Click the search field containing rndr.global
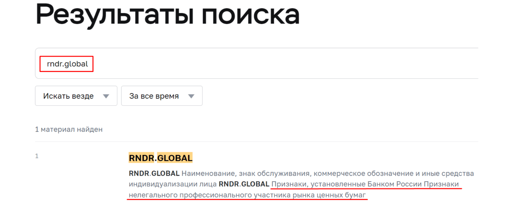The width and height of the screenshot is (532, 206). (x=256, y=63)
